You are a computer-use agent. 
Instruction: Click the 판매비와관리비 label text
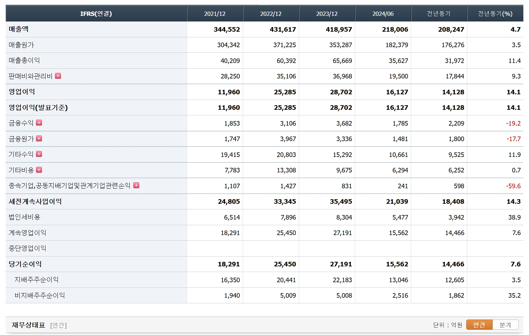pyautogui.click(x=31, y=76)
